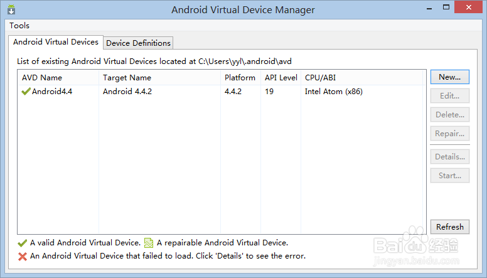Select the Android Virtual Devices tab
Viewport: 487px width, 278px height.
tap(56, 42)
